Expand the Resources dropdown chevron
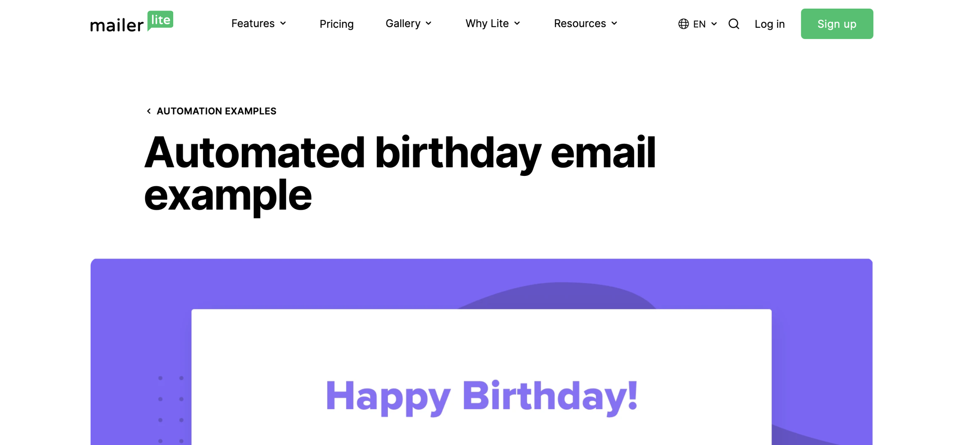Viewport: 962px width, 445px height. (x=614, y=23)
